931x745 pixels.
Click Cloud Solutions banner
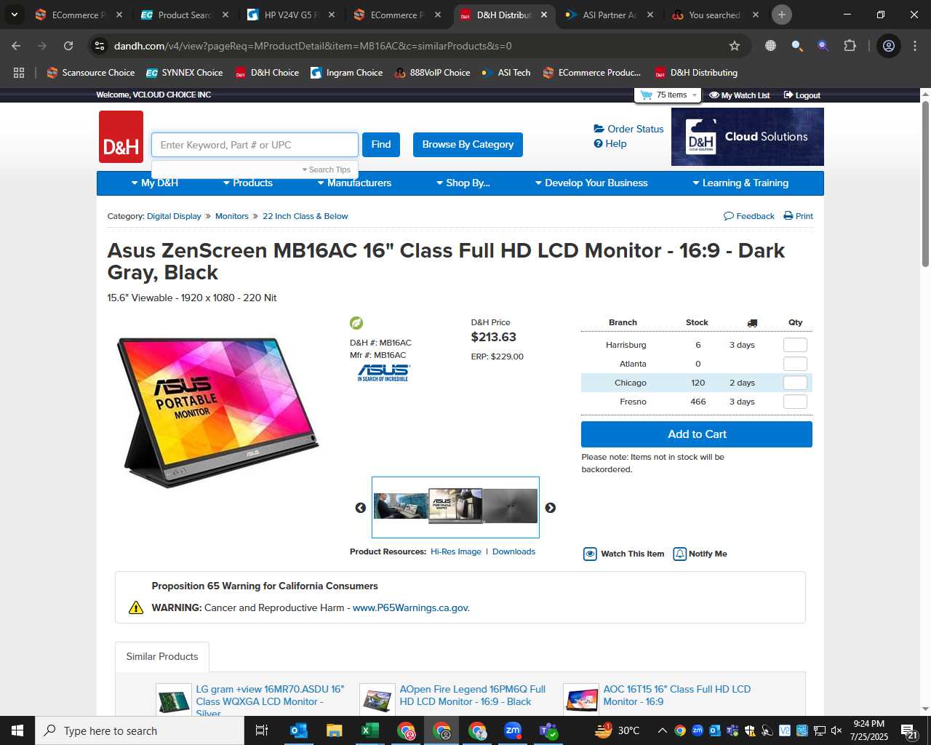[x=748, y=137]
